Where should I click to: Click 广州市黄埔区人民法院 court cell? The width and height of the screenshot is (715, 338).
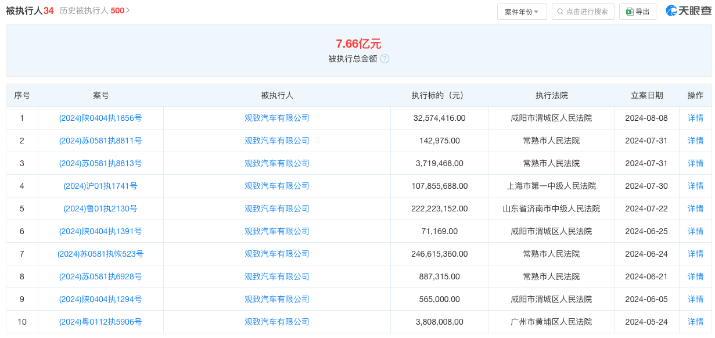coord(551,322)
